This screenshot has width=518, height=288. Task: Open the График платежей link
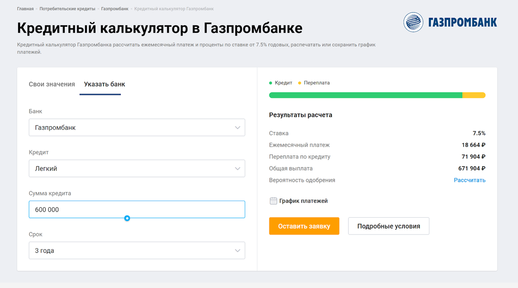pos(303,201)
